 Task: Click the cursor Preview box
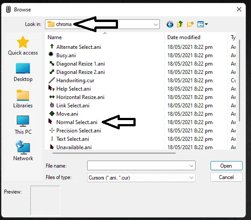coord(45,201)
